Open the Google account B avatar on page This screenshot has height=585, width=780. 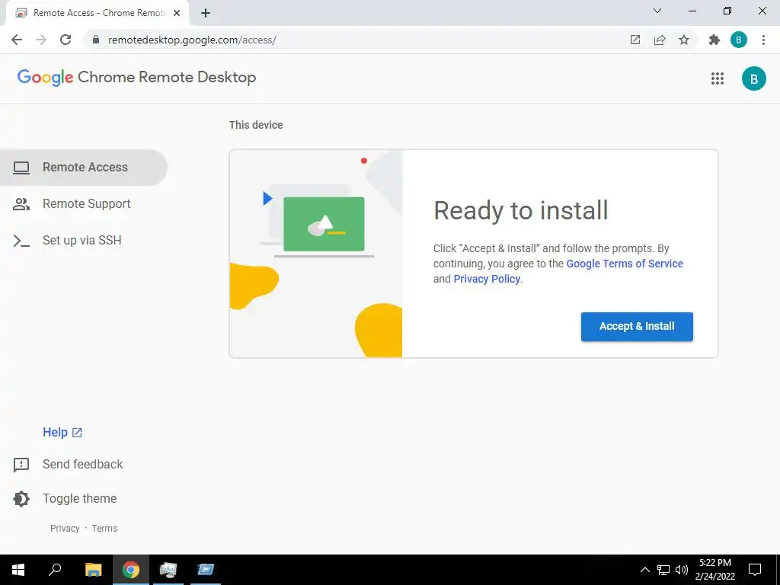pyautogui.click(x=753, y=78)
